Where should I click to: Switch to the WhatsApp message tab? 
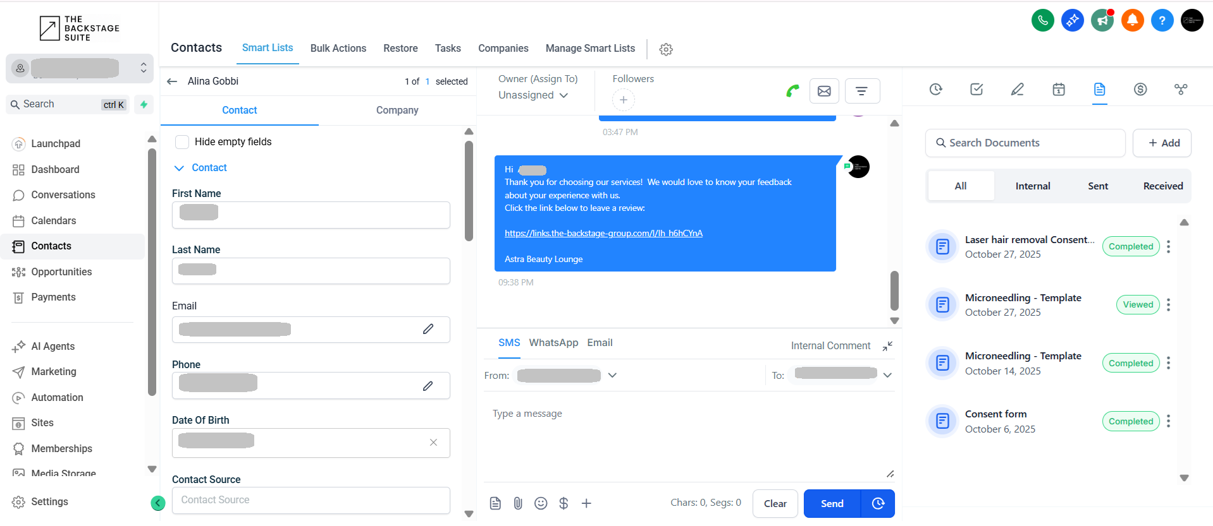553,343
